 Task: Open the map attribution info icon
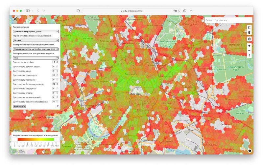click(x=250, y=151)
